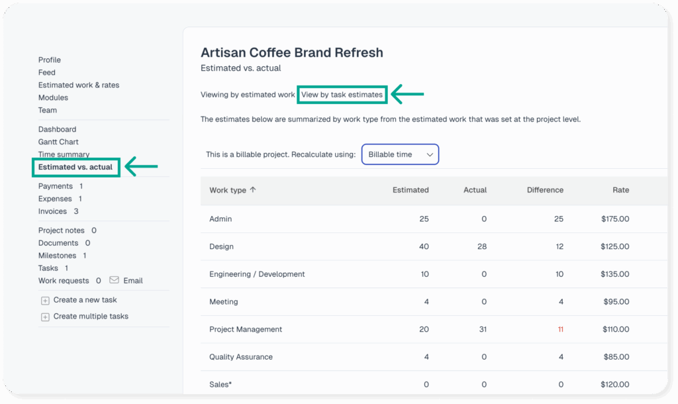View project Expenses

pos(55,199)
